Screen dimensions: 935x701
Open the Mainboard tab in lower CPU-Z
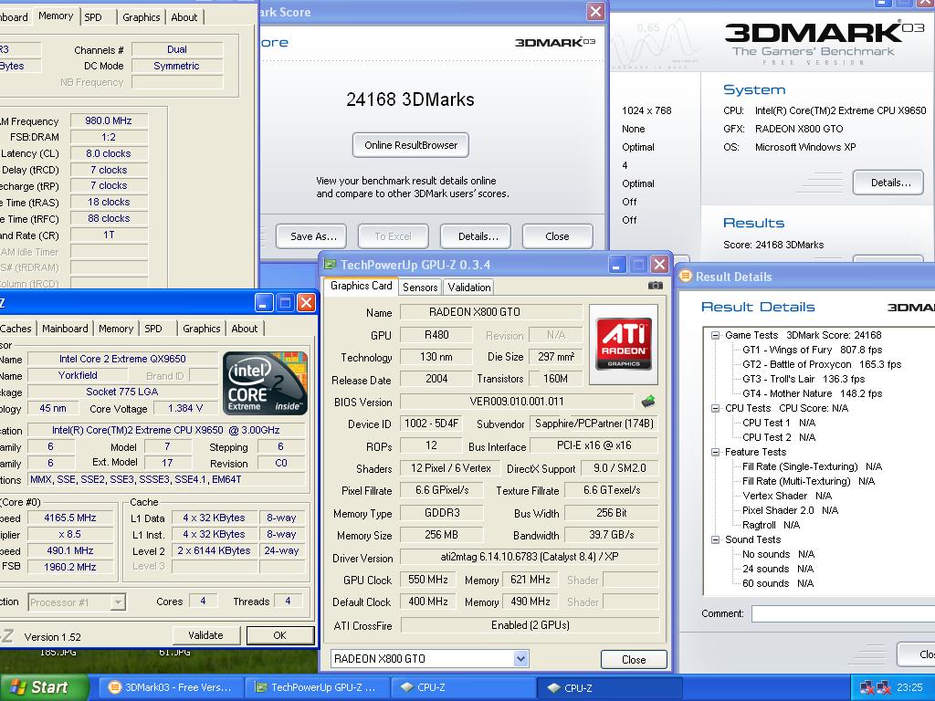coord(65,329)
